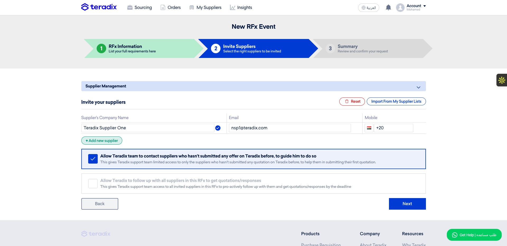The height and width of the screenshot is (246, 507).
Task: Click the footer Teradix logo
Action: click(96, 234)
